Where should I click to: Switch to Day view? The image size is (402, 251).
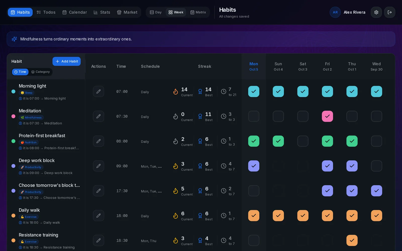point(156,12)
